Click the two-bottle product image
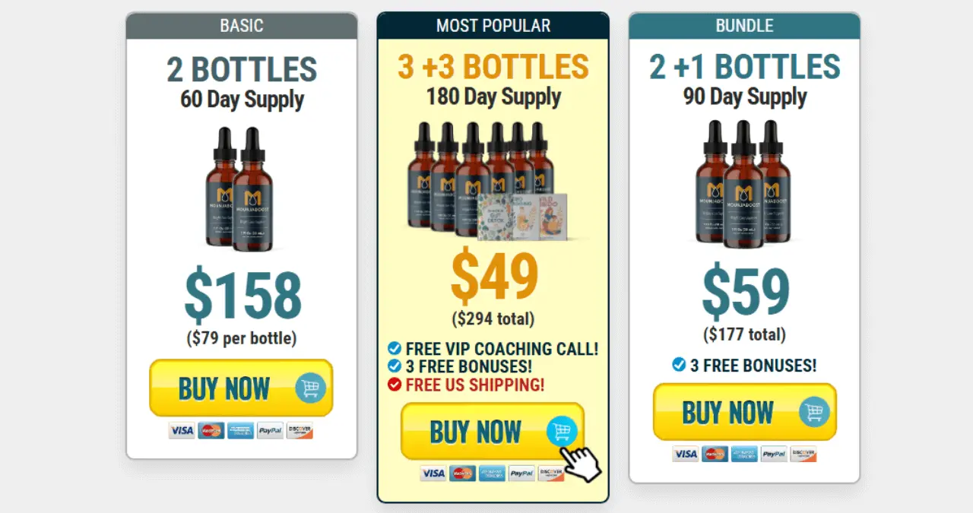The width and height of the screenshot is (973, 513). [242, 189]
